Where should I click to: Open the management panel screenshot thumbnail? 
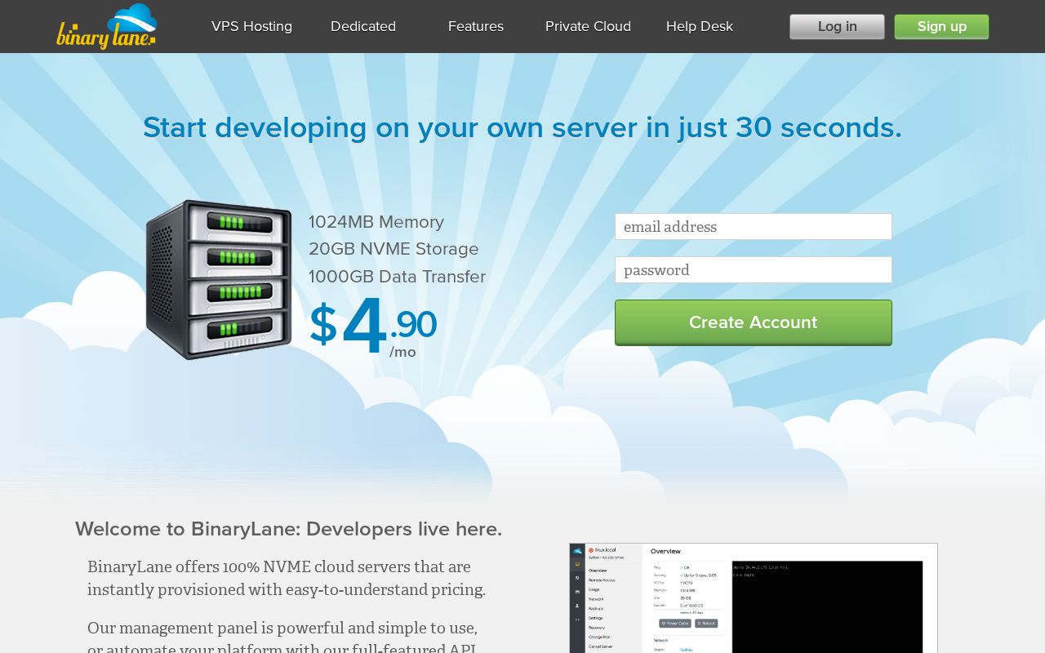pos(753,597)
